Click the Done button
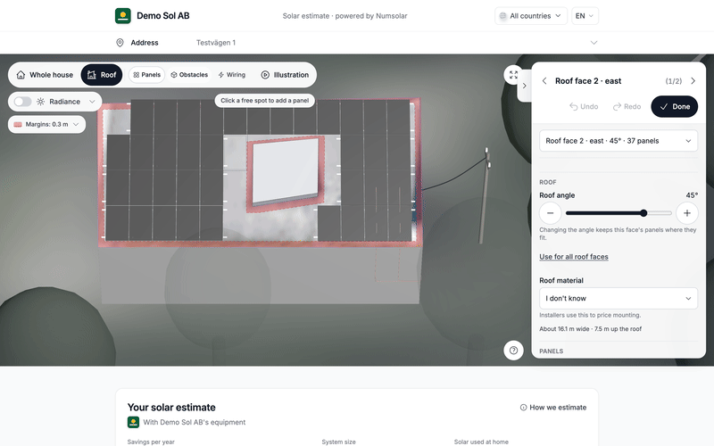714x446 pixels. 675,106
